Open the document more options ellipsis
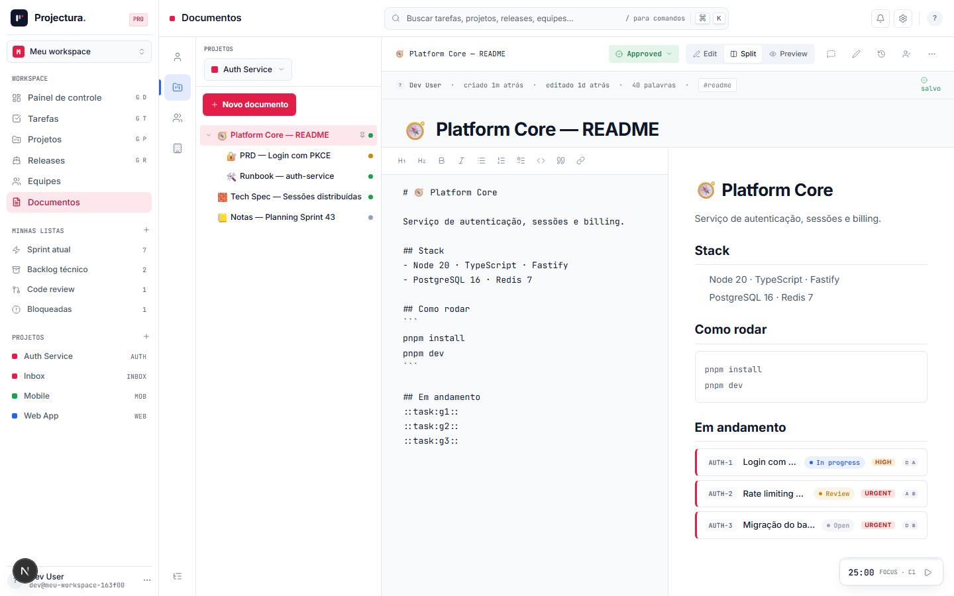The height and width of the screenshot is (596, 954). [x=931, y=54]
